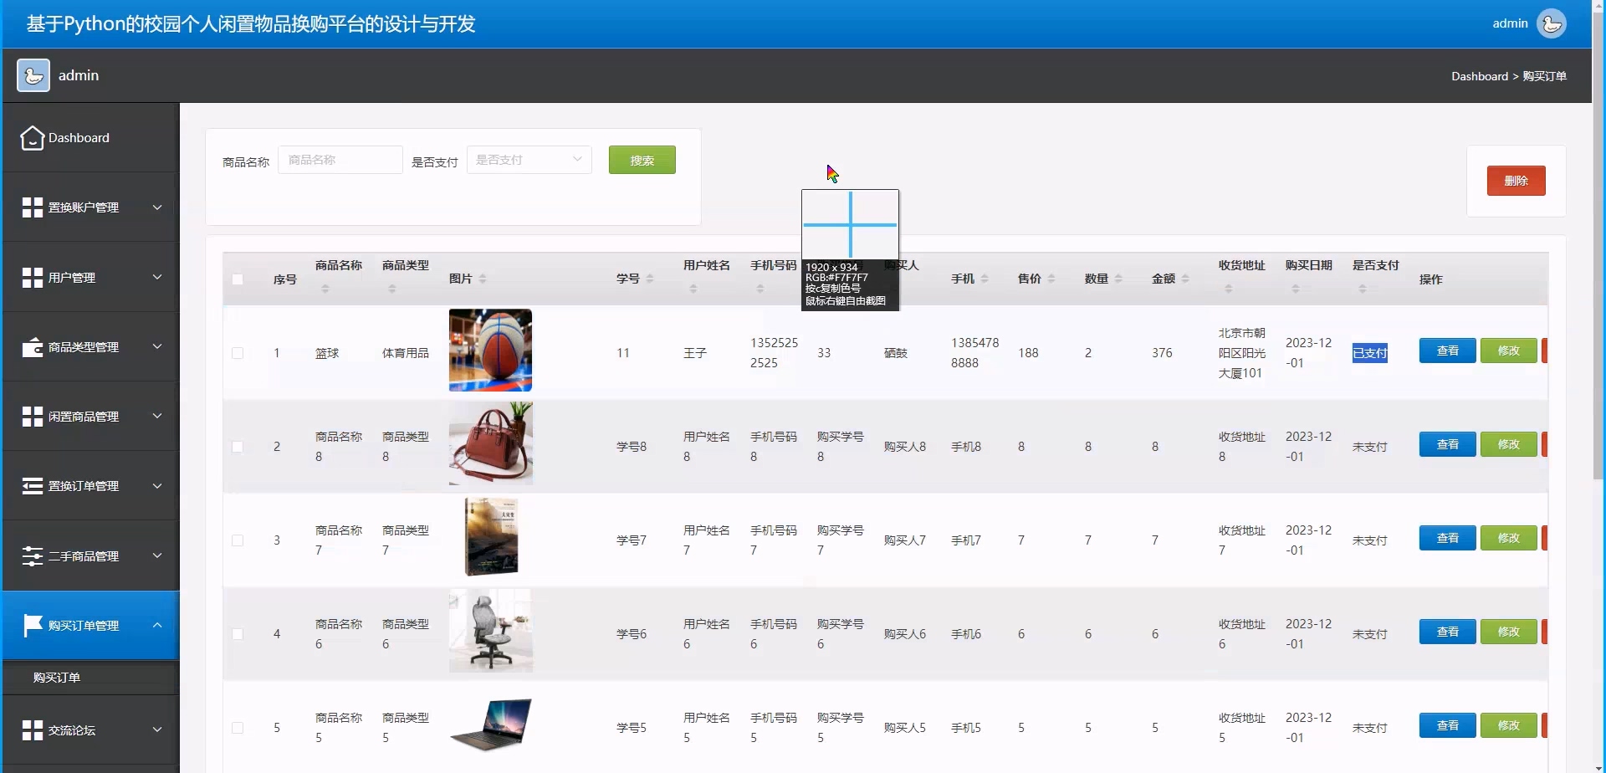
Task: Sort by 购买日期 column arrows
Action: (x=1296, y=289)
